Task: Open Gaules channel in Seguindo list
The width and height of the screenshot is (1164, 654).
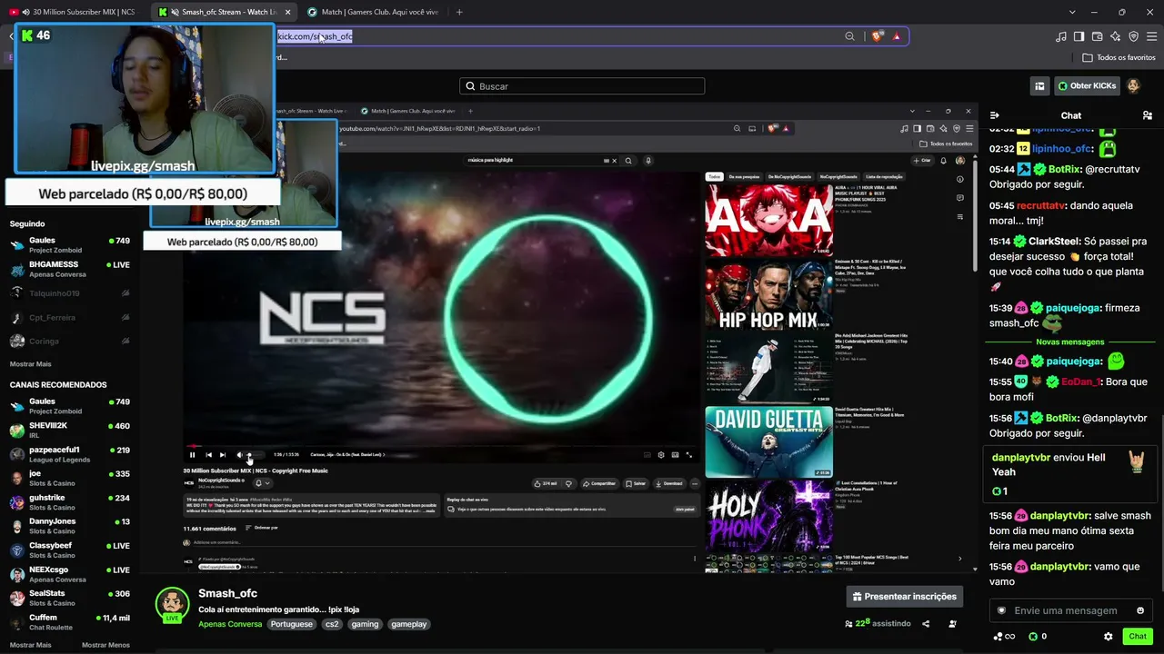Action: (x=70, y=245)
